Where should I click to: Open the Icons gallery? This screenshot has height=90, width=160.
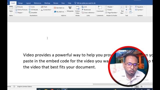pyautogui.click(x=32, y=7)
